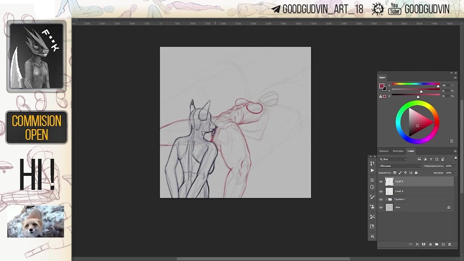Add a layer mask from Layers panel
The height and width of the screenshot is (261, 464).
click(x=423, y=244)
